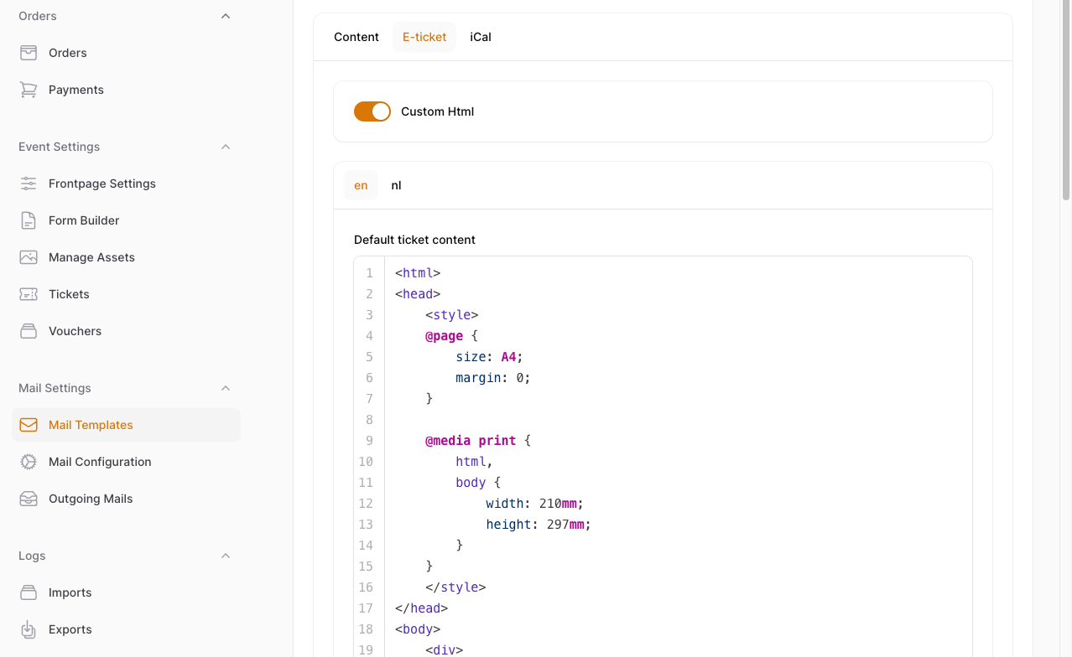Viewport: 1072px width, 657px height.
Task: Click the Outgoing Mails inbox icon
Action: click(29, 499)
